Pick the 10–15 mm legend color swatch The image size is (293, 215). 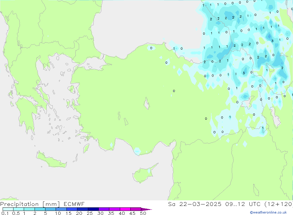[x=61, y=209]
